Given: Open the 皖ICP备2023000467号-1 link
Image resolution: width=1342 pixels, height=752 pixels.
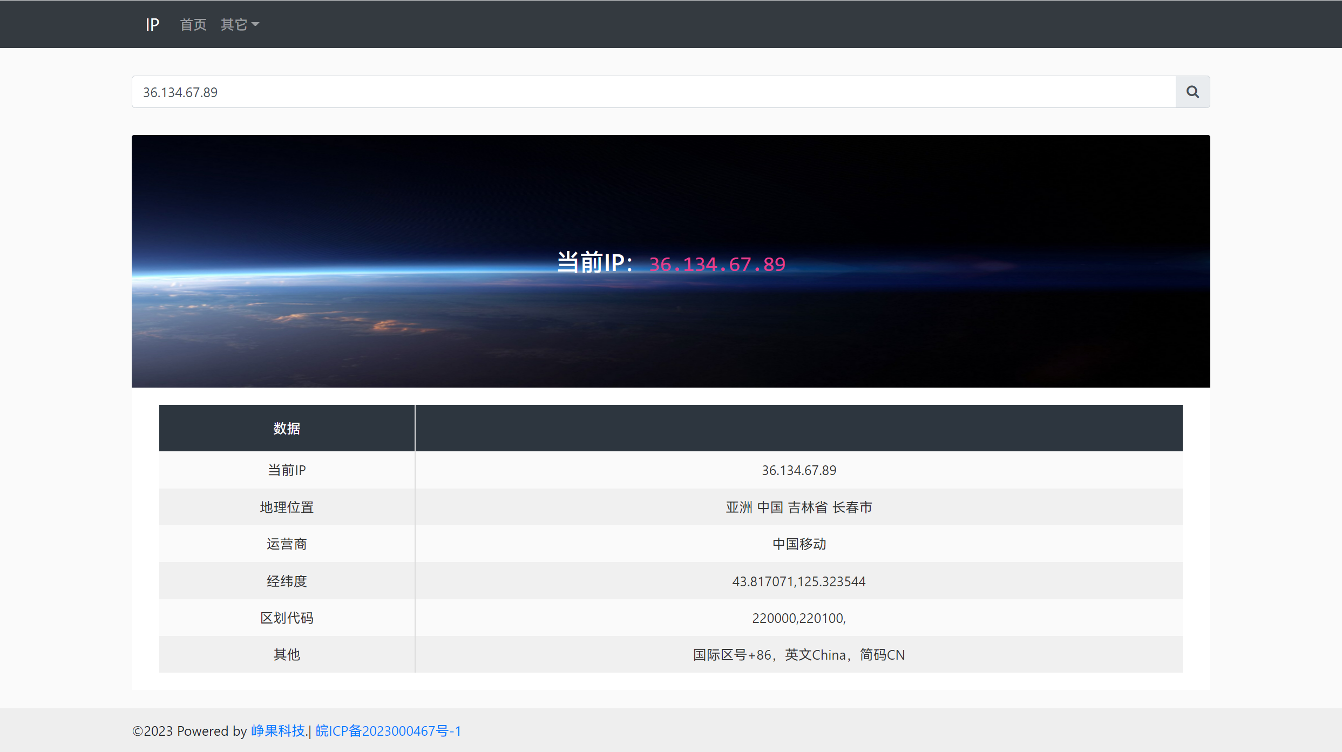Looking at the screenshot, I should point(388,731).
